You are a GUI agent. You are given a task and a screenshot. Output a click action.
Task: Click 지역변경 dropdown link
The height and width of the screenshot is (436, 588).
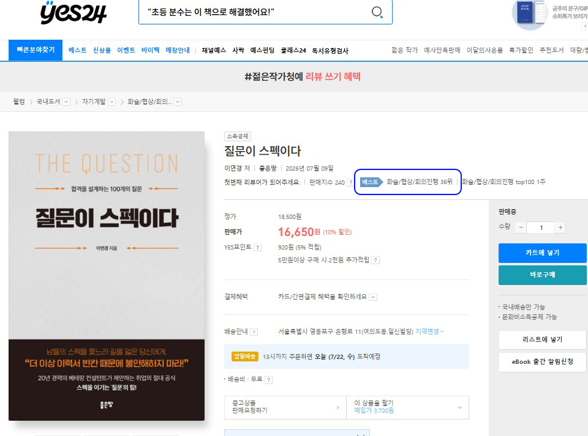click(429, 331)
